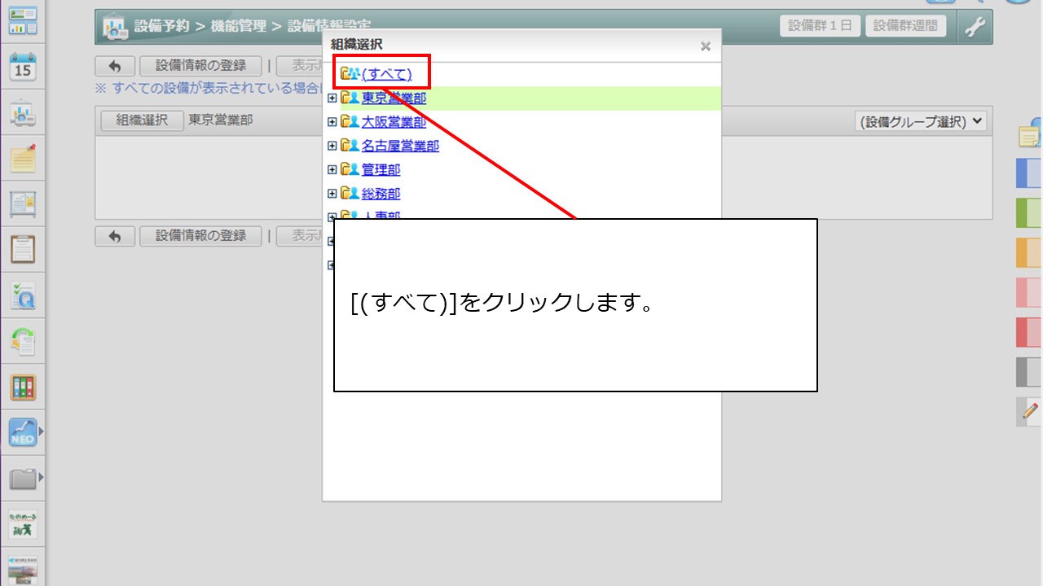Click the NEO icon in the left sidebar

[x=23, y=431]
